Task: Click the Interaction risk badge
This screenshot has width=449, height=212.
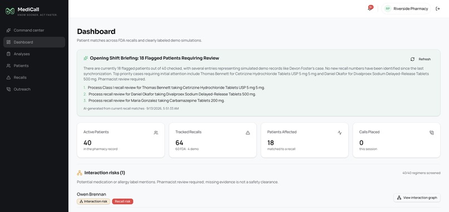Action: [x=94, y=201]
